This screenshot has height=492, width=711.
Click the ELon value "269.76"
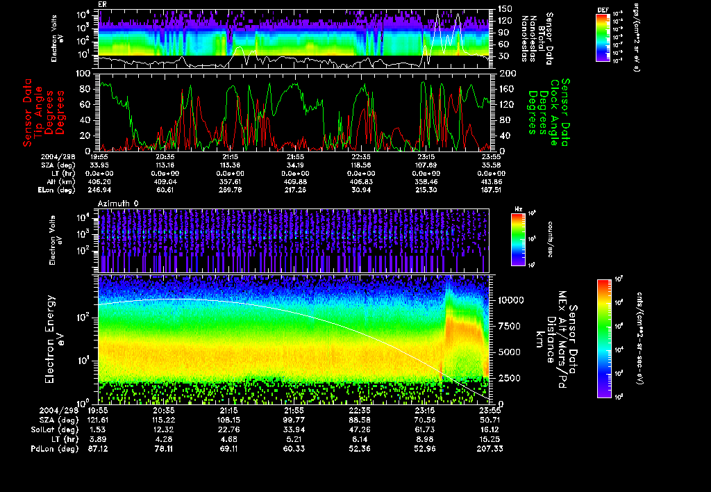point(230,190)
